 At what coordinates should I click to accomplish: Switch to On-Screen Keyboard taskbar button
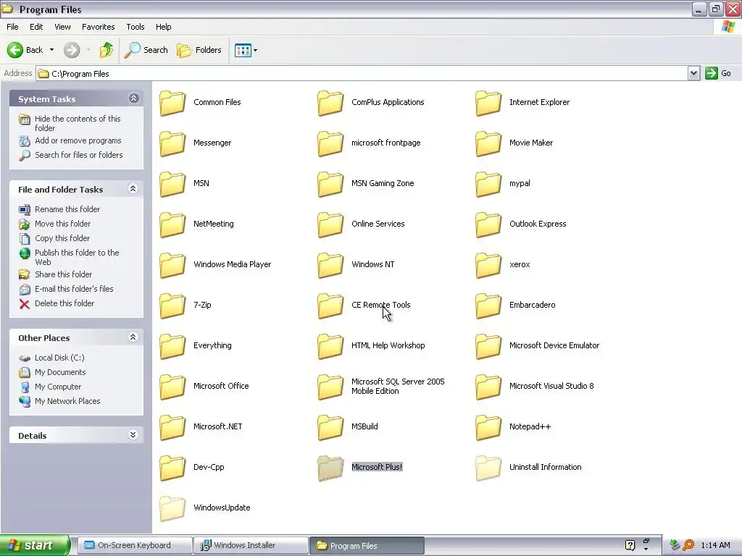tap(134, 545)
